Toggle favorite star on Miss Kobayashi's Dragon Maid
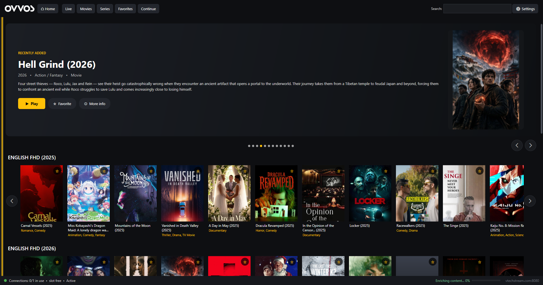543x285 pixels. tap(104, 171)
